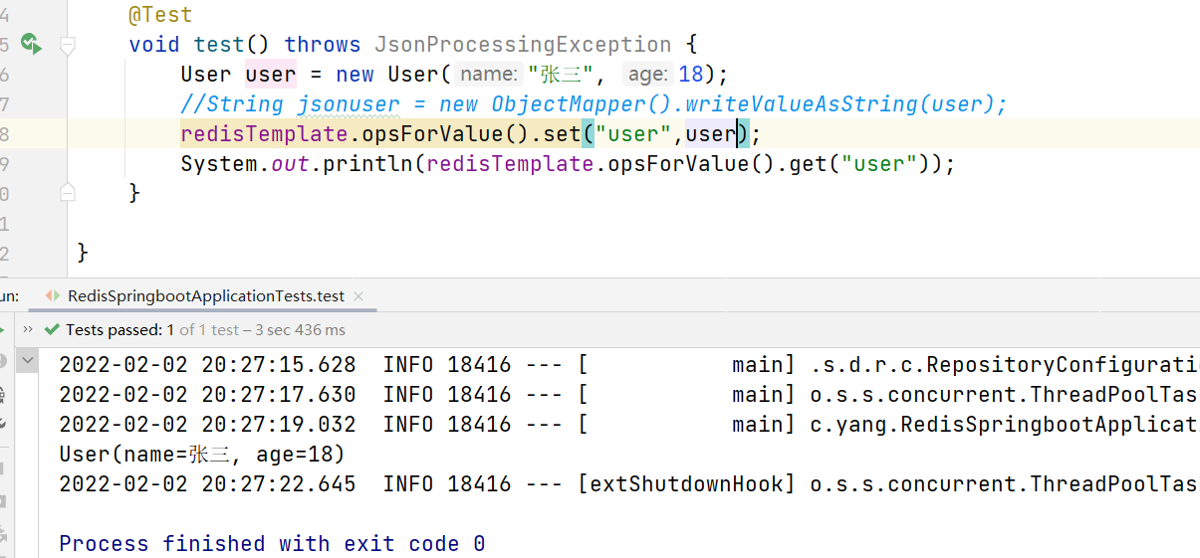Screen dimensions: 1200x558
Task: Collapse test method using its top fold marker
Action: point(67,45)
